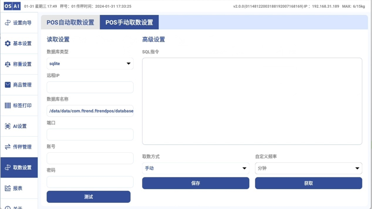Screen dimensions: 372x209
Task: Open reports via the chart icon
Action: pyautogui.click(x=8, y=188)
